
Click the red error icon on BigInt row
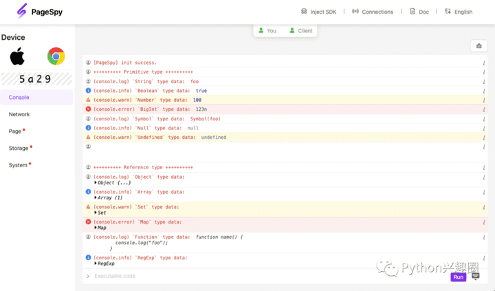88,109
